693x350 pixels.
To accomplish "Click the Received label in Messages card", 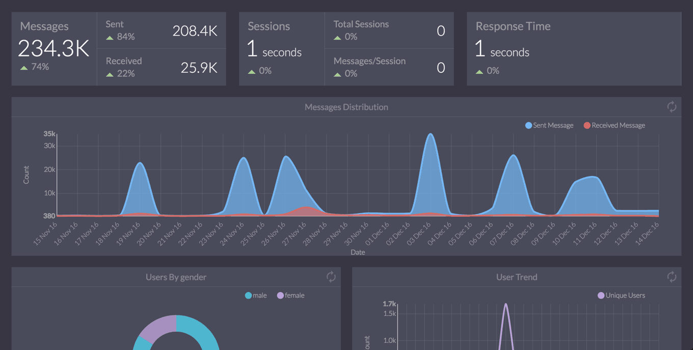I will tap(124, 61).
